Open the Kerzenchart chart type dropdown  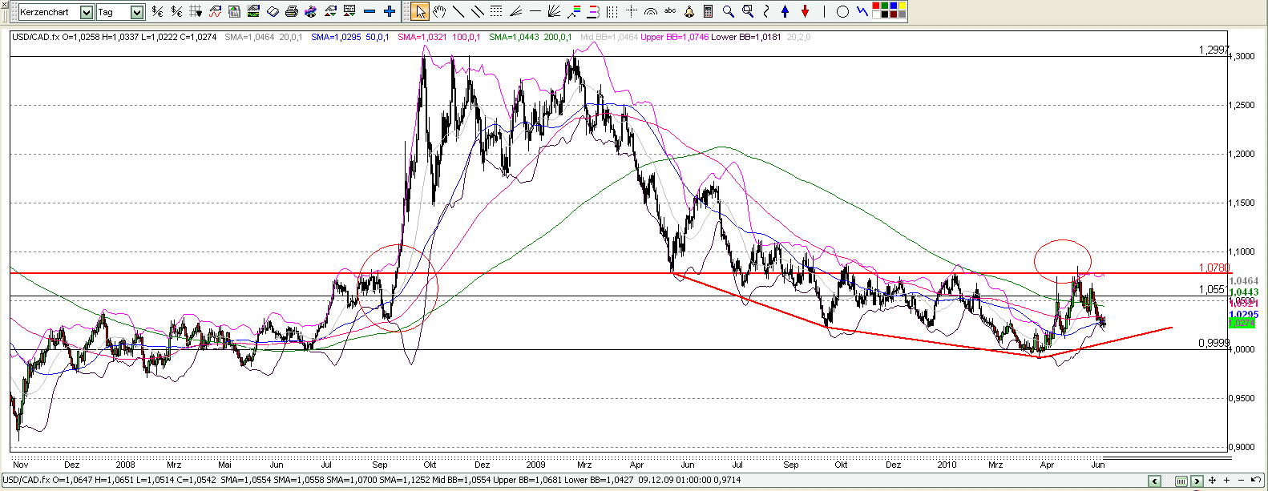point(87,12)
